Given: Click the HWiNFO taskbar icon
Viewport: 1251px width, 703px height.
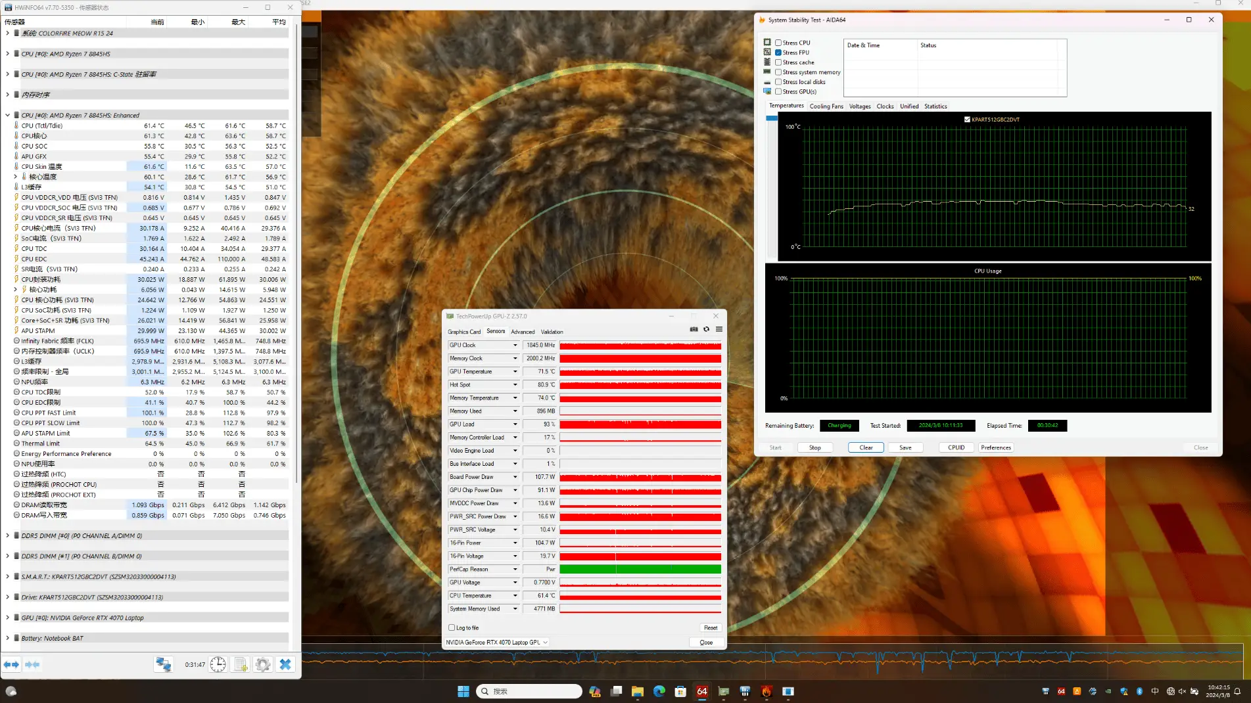Looking at the screenshot, I should click(745, 691).
